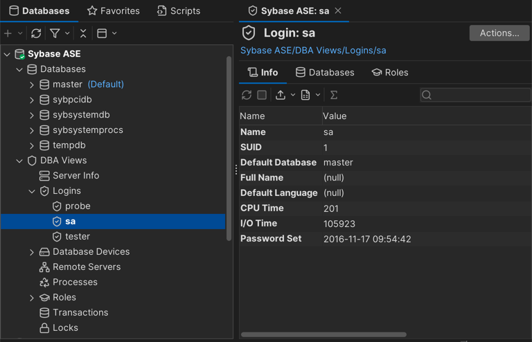Switch to the Roles tab

[x=390, y=73]
